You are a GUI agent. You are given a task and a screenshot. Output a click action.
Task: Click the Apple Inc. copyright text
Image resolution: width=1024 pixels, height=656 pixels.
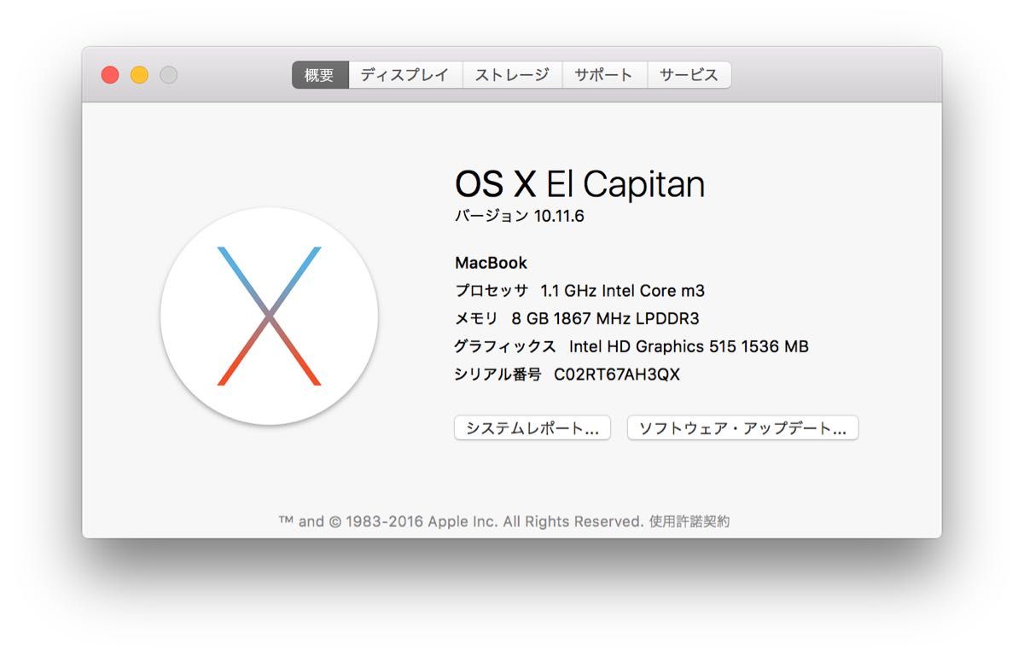tap(461, 521)
